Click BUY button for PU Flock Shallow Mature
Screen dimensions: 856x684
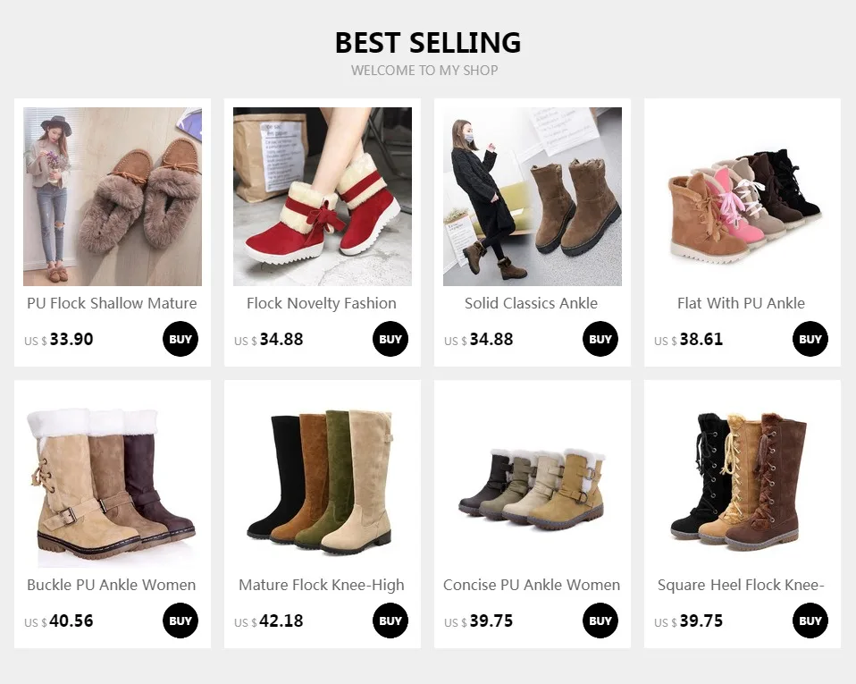pyautogui.click(x=180, y=339)
